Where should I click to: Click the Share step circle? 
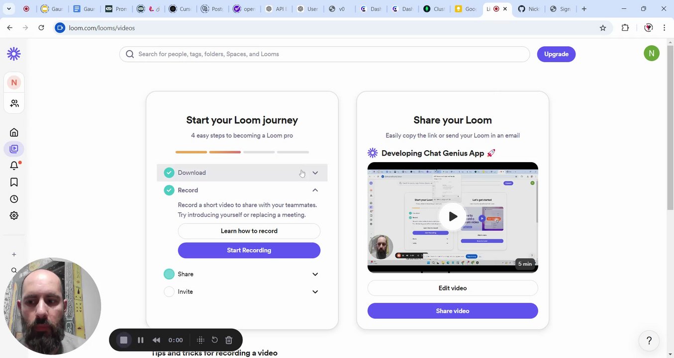pos(169,274)
